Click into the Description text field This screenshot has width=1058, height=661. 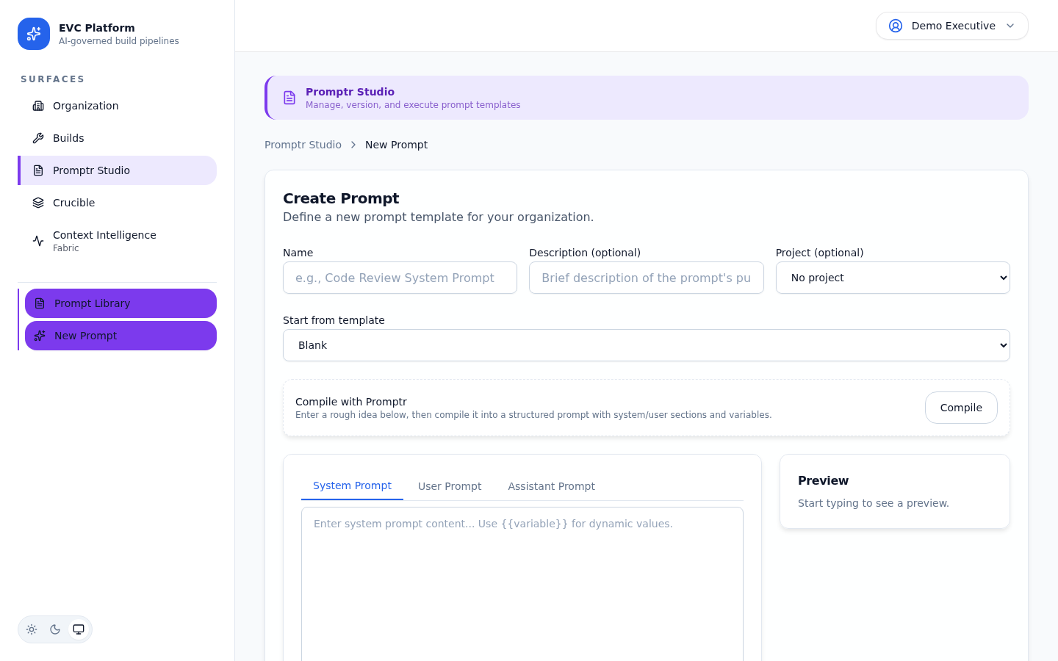tap(646, 278)
